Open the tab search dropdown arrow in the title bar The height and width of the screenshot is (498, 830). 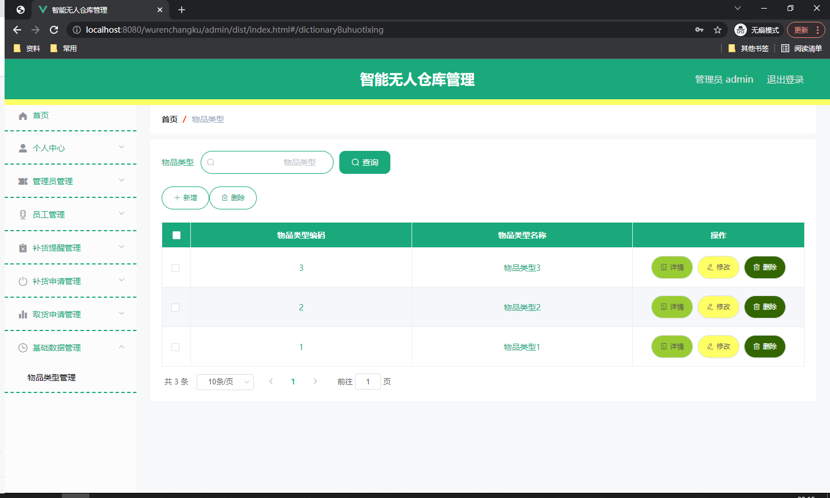coord(738,9)
